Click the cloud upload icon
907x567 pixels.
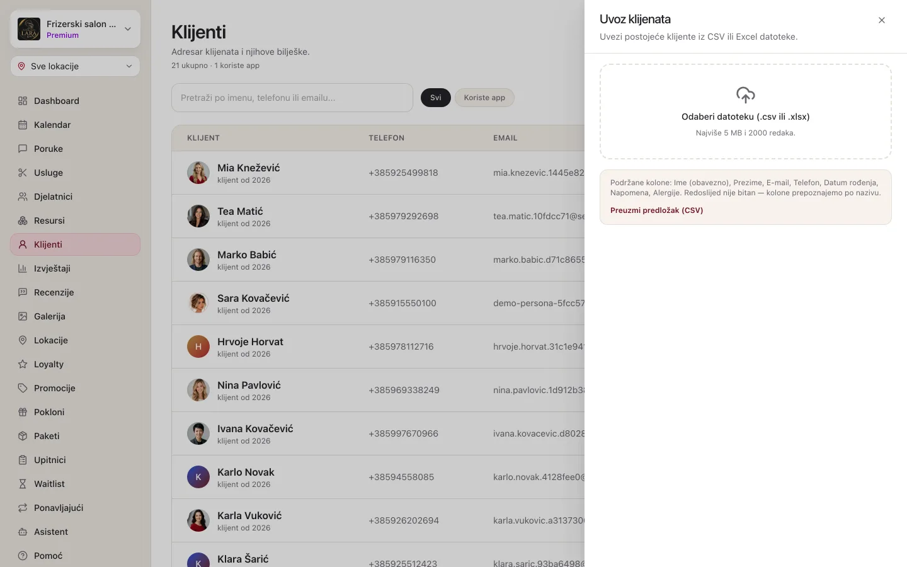pyautogui.click(x=746, y=95)
